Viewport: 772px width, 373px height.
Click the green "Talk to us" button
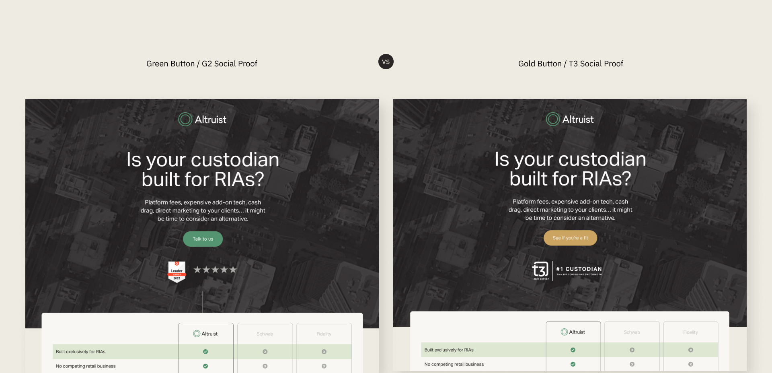[x=203, y=239]
